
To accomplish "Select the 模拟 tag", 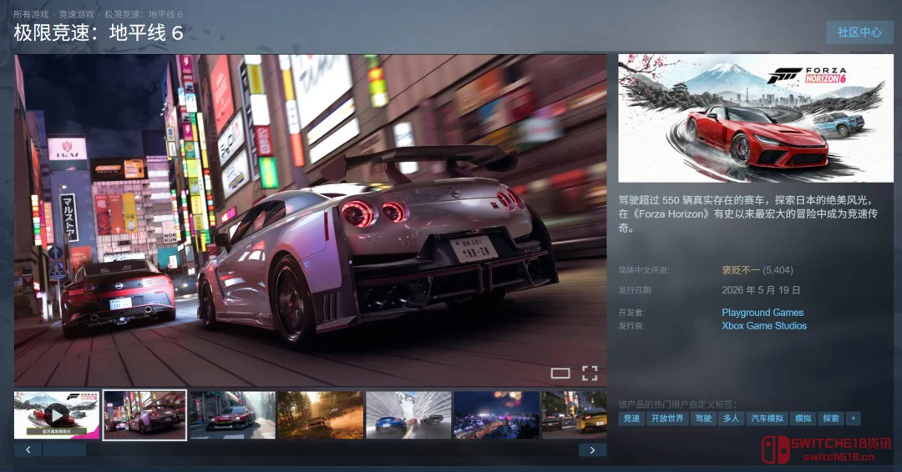I will point(803,419).
